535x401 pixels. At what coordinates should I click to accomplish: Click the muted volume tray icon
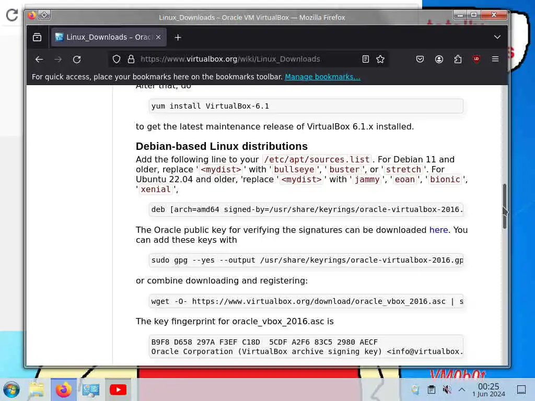[447, 390]
